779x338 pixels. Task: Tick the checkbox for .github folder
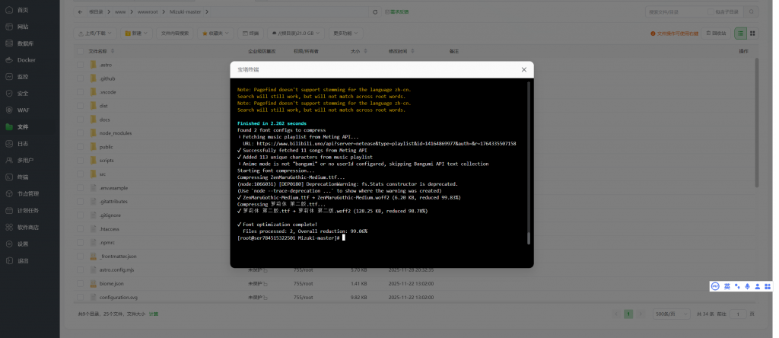[81, 78]
